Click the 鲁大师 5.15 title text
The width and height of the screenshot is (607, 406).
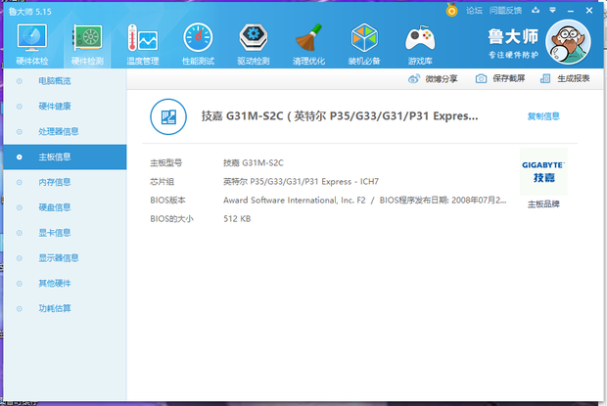30,12
